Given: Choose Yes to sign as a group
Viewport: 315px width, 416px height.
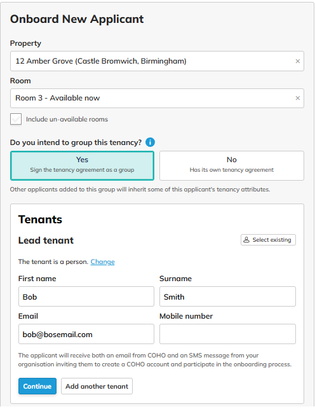Looking at the screenshot, I should 82,166.
